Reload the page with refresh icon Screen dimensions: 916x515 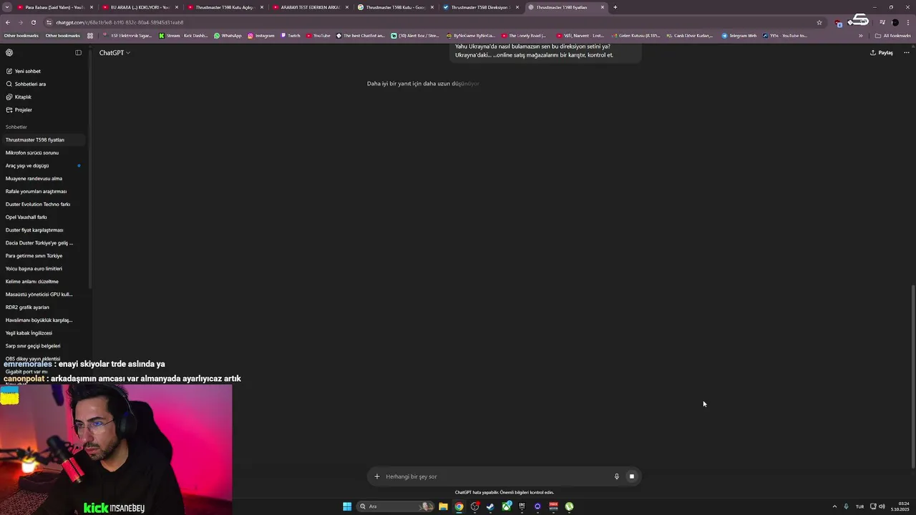[x=33, y=22]
